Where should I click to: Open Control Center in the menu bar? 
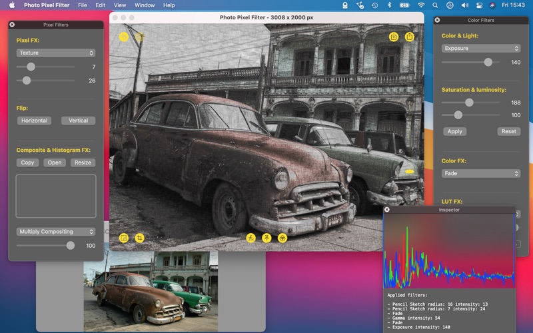tap(479, 5)
